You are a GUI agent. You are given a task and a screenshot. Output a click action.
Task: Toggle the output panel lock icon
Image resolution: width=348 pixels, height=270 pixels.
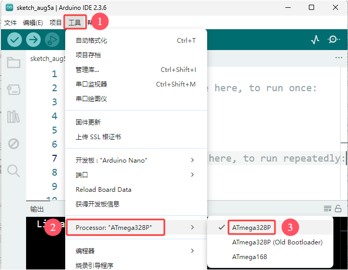(338, 208)
